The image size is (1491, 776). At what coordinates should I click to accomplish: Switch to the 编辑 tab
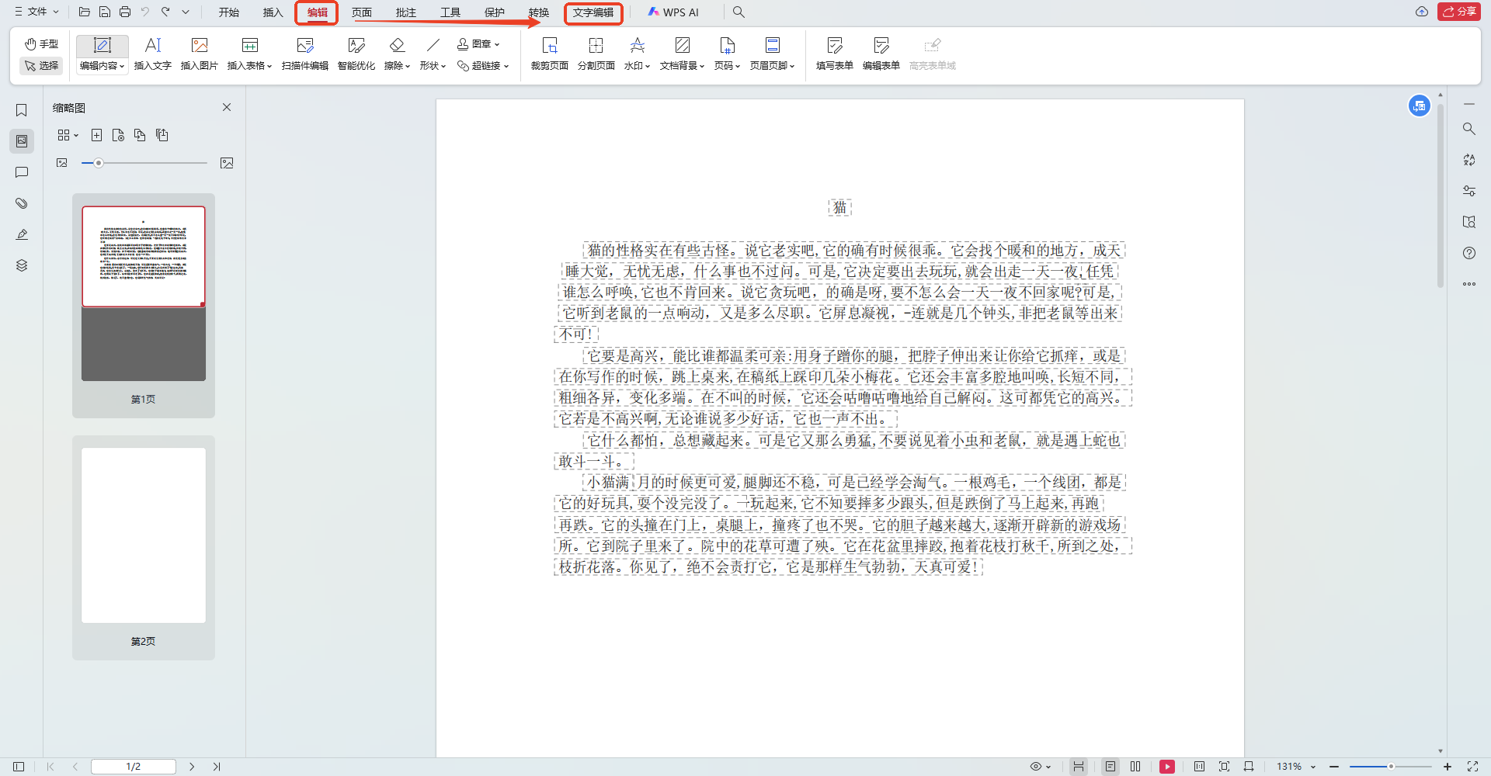(317, 12)
